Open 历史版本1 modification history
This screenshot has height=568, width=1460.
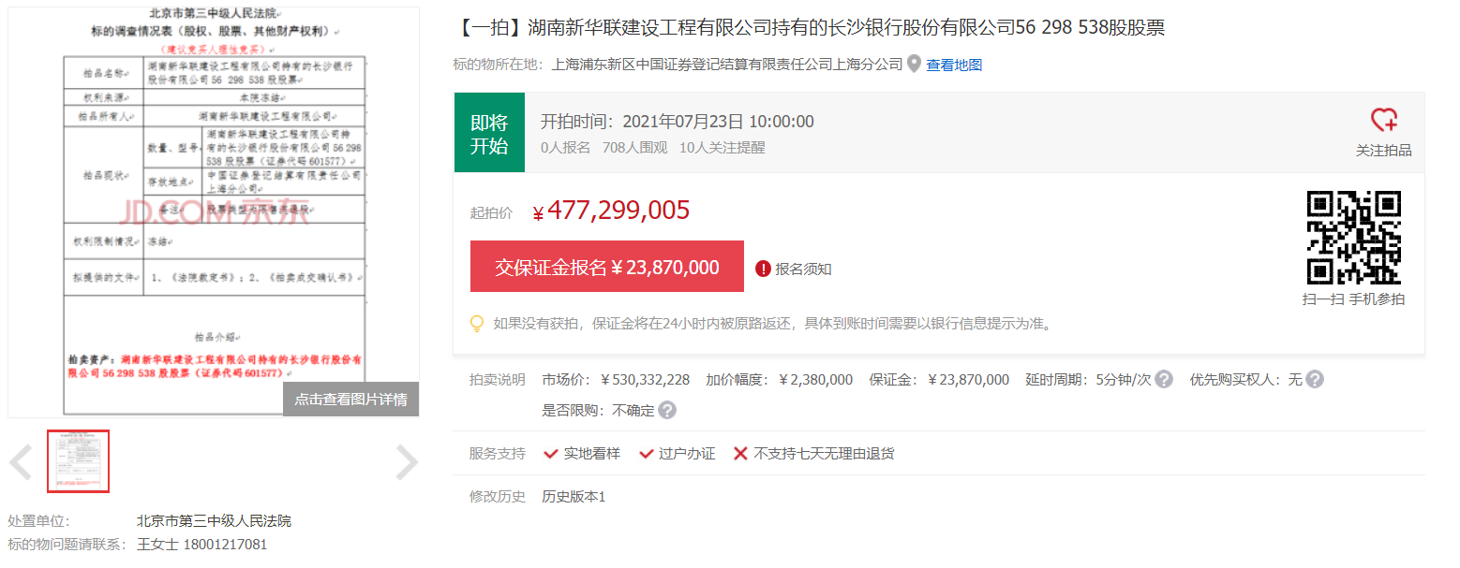click(x=574, y=496)
